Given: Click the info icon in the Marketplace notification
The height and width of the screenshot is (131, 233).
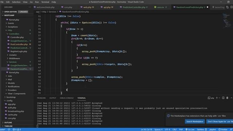Looking at the screenshot, I should pos(168,116).
